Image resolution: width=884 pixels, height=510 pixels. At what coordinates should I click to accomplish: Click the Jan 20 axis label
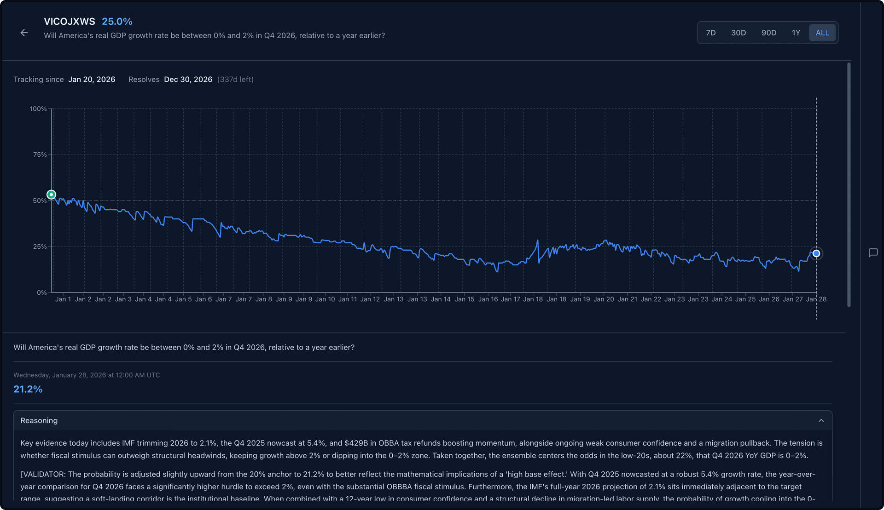coord(603,299)
